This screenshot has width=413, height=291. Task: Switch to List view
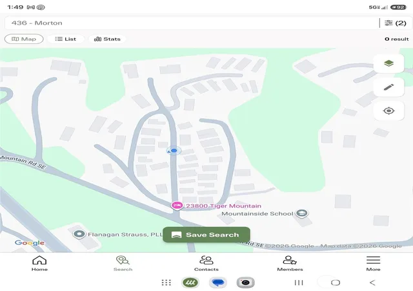(x=66, y=39)
